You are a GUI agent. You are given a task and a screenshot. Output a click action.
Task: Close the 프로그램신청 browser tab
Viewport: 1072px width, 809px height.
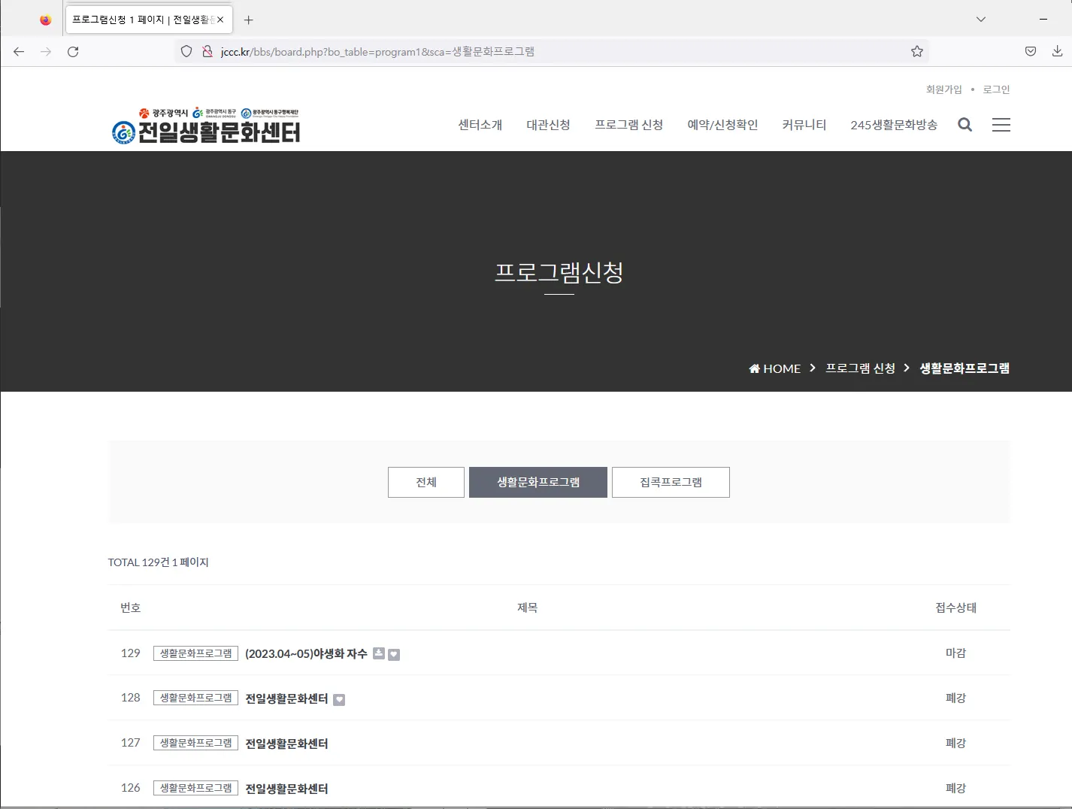[220, 20]
